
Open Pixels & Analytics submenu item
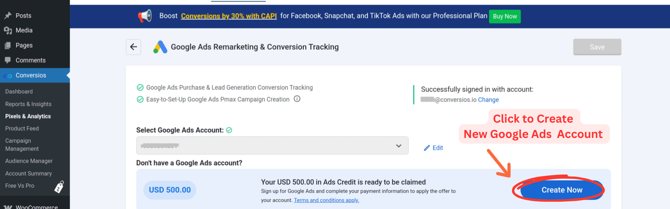(28, 116)
